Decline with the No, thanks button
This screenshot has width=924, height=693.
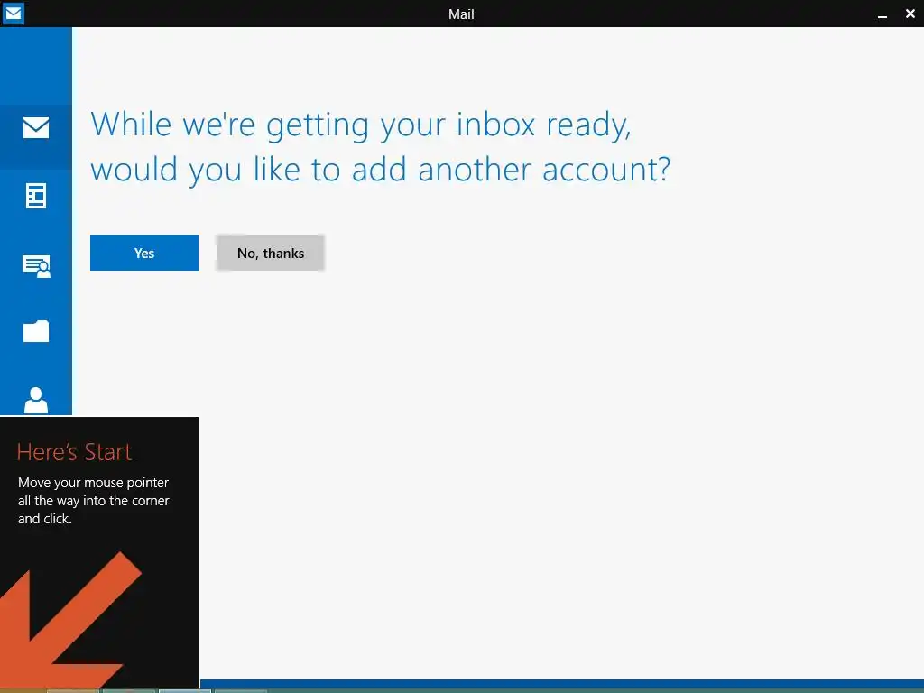(x=271, y=253)
